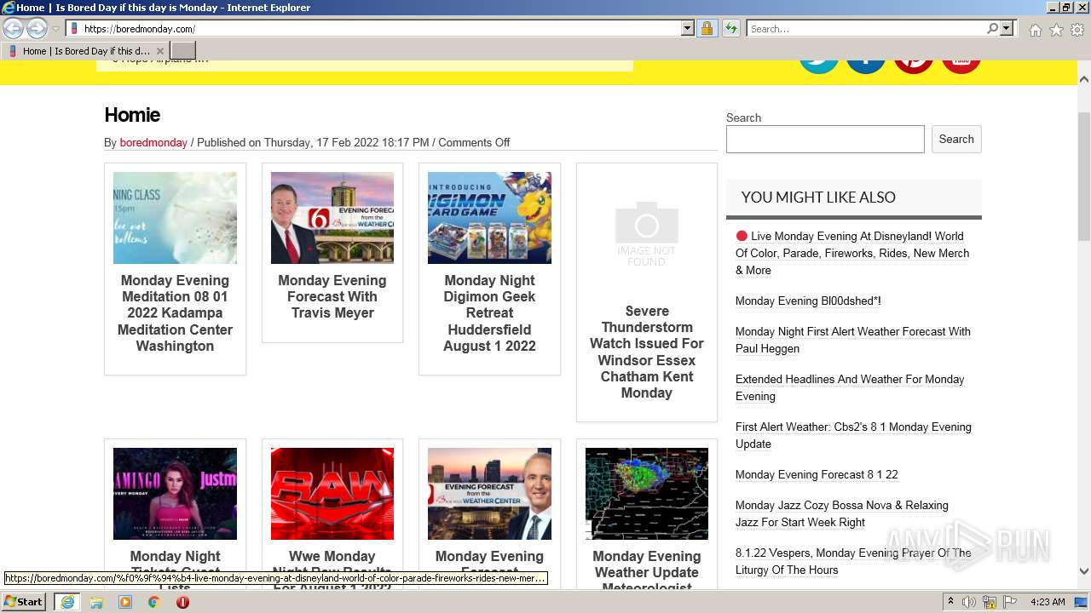The height and width of the screenshot is (613, 1091).
Task: Click the Refresh page icon
Action: [730, 29]
